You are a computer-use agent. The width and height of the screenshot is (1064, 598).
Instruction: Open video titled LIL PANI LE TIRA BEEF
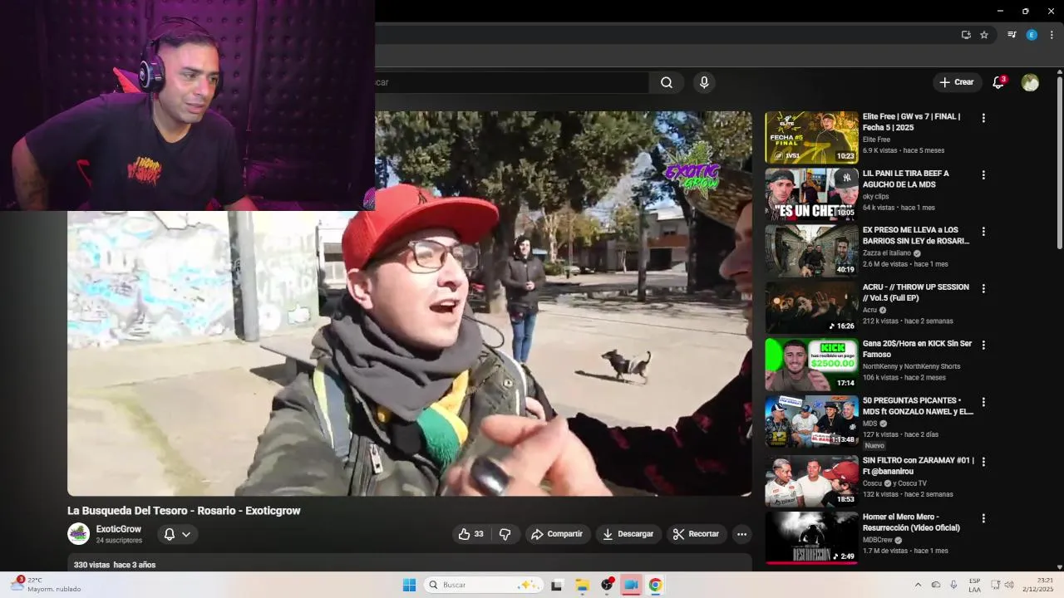pyautogui.click(x=905, y=179)
